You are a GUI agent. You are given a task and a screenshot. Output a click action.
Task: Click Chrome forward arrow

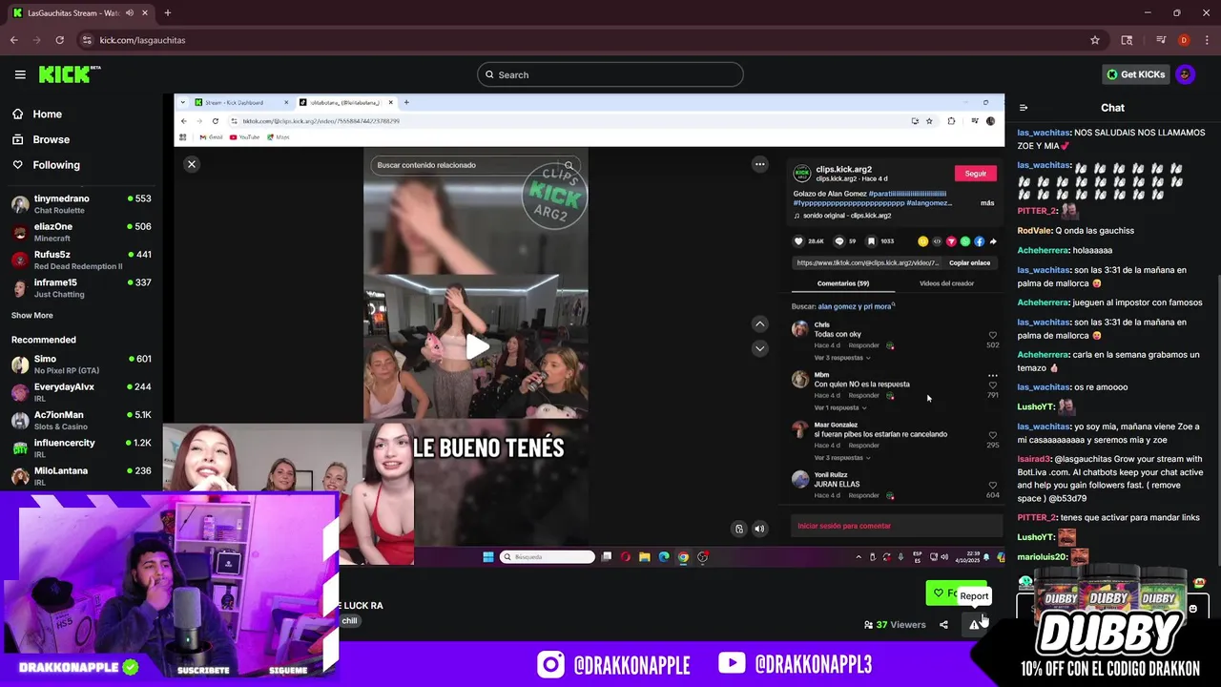[36, 40]
